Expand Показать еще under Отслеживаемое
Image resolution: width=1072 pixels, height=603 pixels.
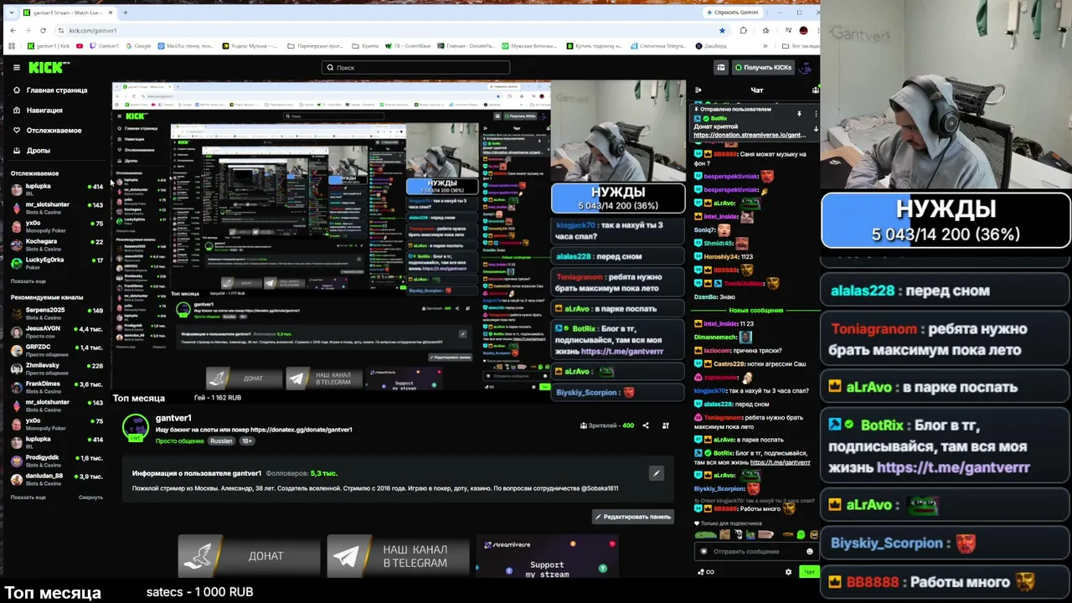pyautogui.click(x=28, y=281)
